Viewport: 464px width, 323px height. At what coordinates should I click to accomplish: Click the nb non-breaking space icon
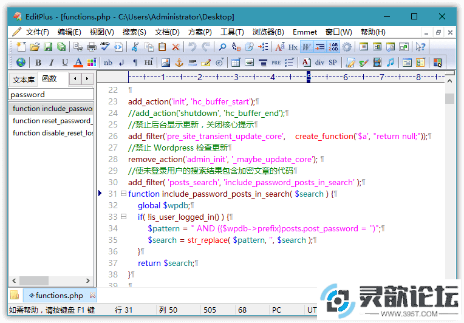[108, 63]
